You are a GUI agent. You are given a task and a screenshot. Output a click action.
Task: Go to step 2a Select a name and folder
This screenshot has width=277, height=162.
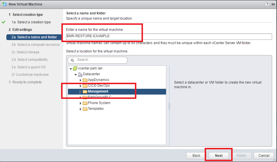point(34,37)
